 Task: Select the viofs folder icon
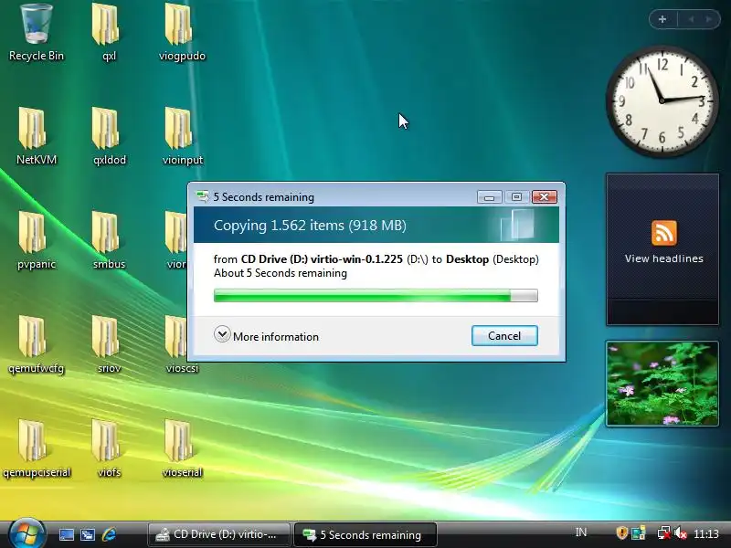point(109,449)
